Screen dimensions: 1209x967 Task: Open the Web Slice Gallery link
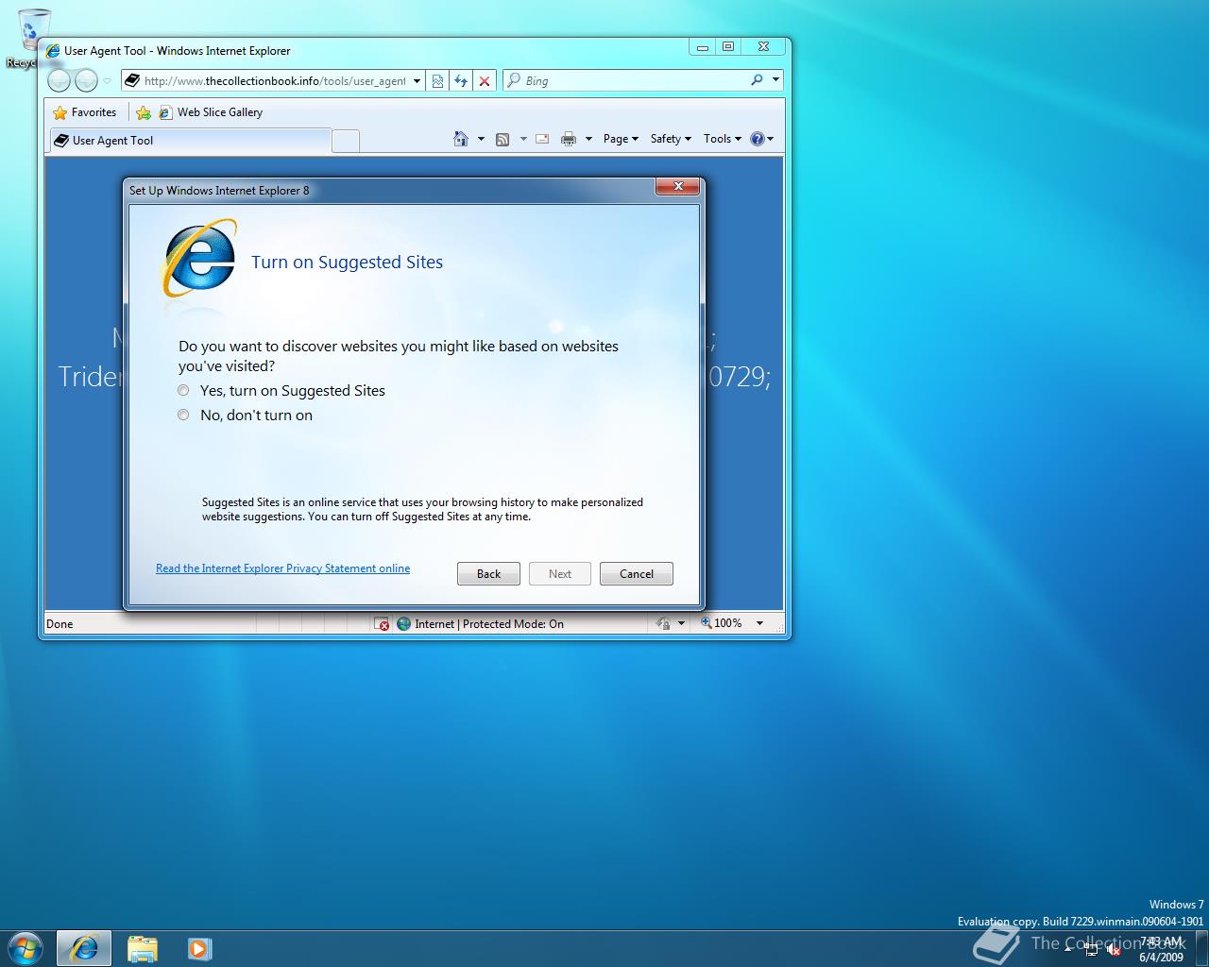212,112
